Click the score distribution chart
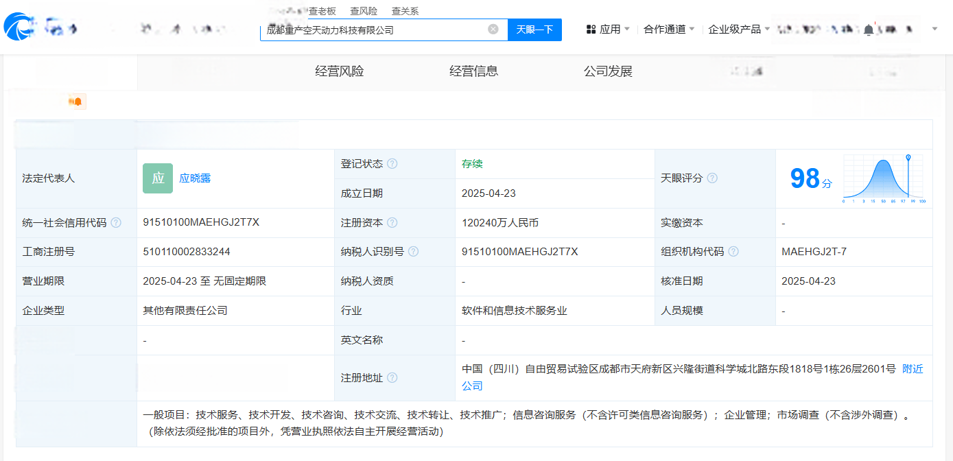Viewport: 953px width, 461px height. (884, 178)
